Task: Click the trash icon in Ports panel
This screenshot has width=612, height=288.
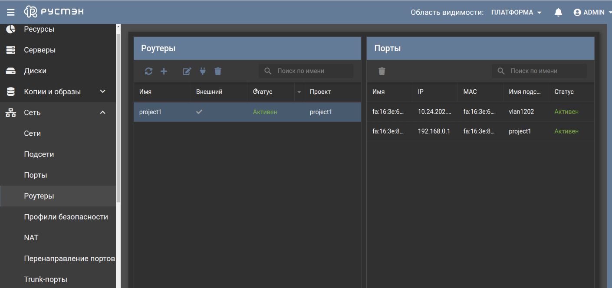Action: coord(382,71)
